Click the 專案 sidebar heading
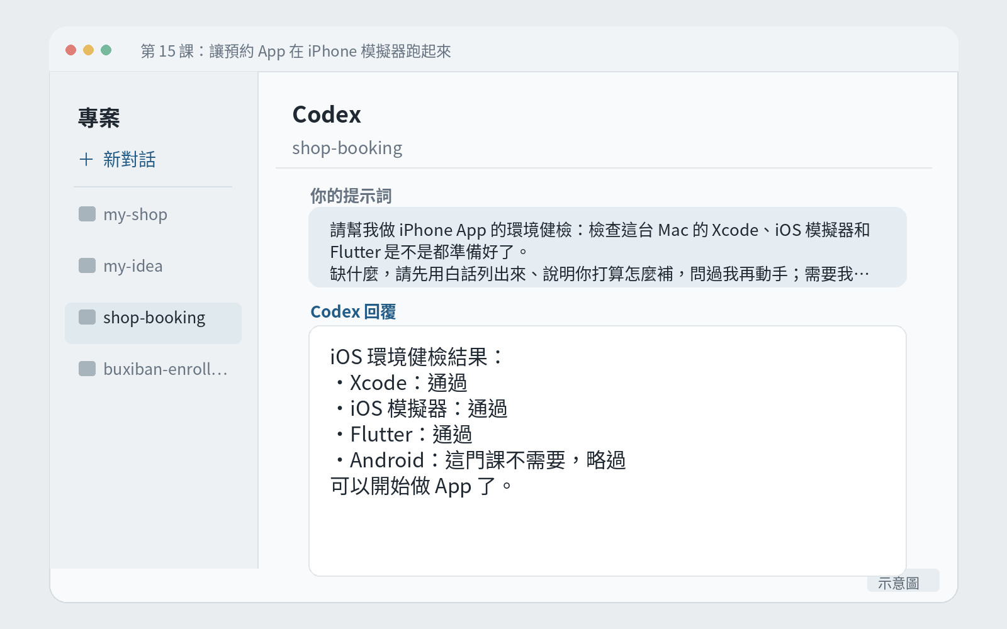Screen dimensions: 1007x629 pyautogui.click(x=99, y=118)
